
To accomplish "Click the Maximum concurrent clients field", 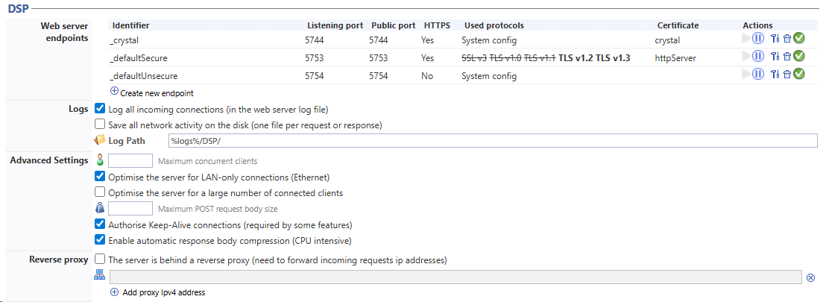I will pos(130,160).
